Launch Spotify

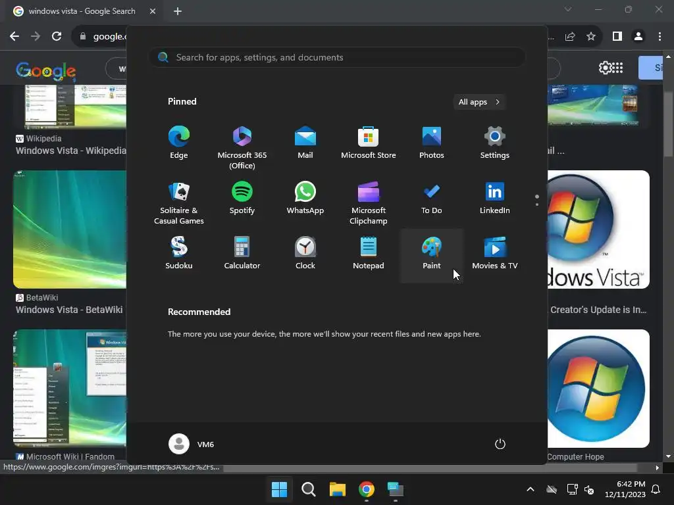[242, 198]
